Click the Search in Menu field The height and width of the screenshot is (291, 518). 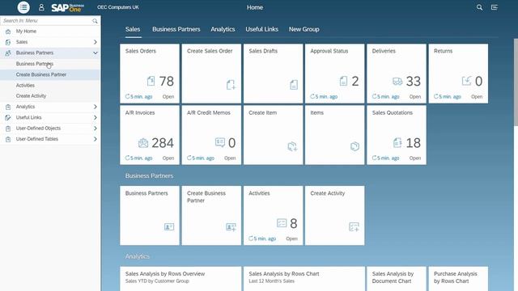pos(50,21)
